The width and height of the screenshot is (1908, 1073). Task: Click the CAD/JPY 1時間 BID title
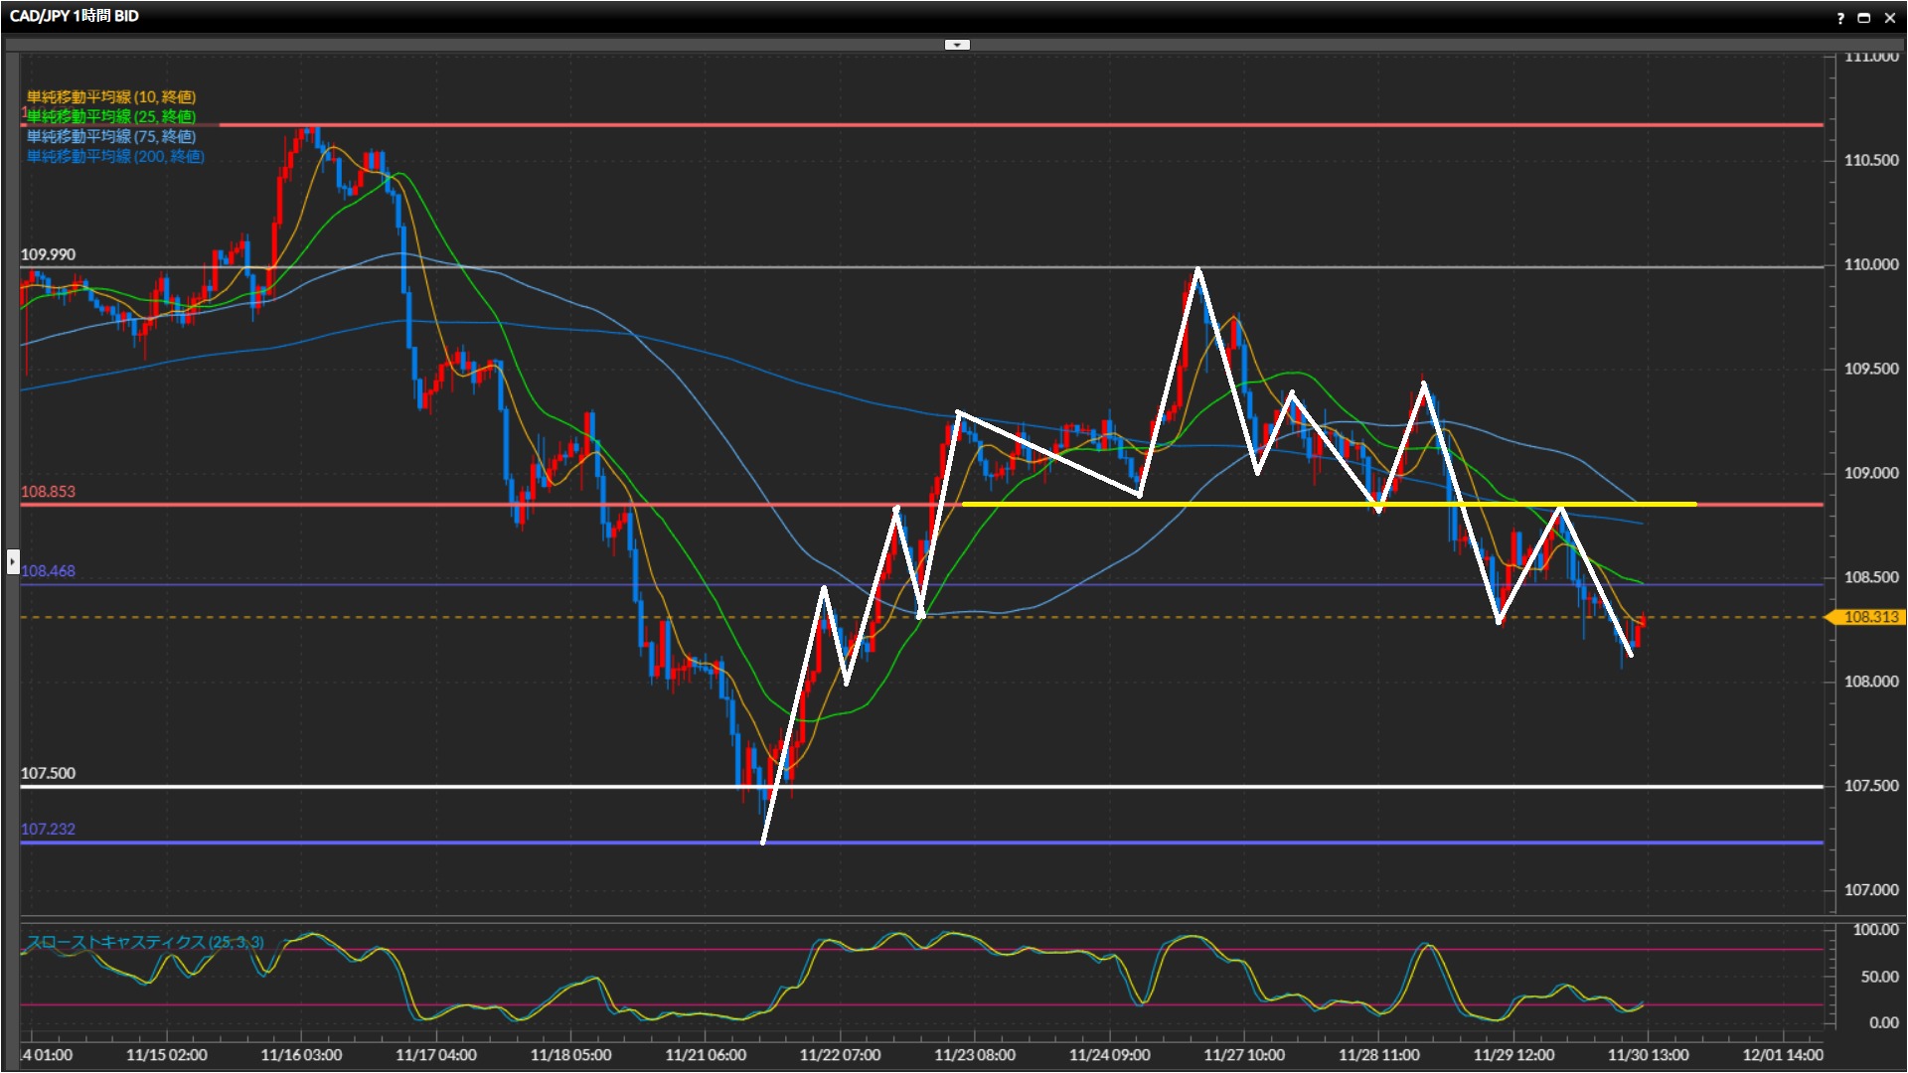(x=75, y=16)
